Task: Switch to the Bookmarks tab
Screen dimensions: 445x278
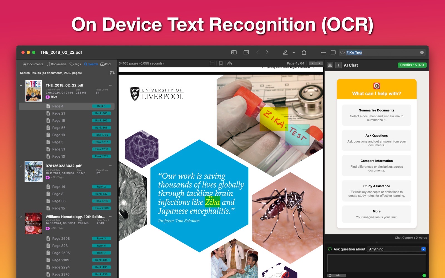Action: pos(56,64)
